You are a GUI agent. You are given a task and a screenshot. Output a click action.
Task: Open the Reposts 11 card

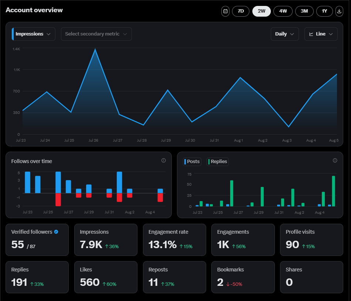[174, 277]
